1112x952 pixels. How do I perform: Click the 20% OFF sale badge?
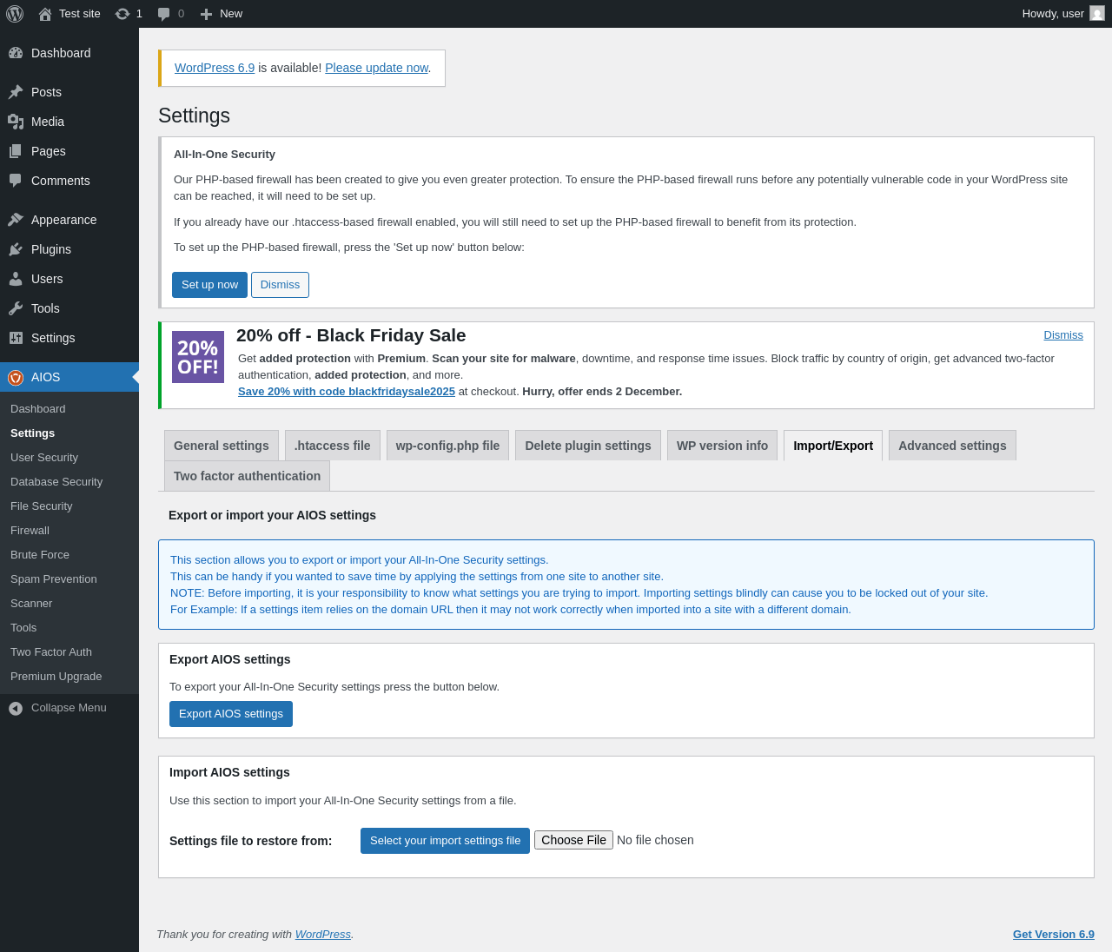(x=198, y=357)
